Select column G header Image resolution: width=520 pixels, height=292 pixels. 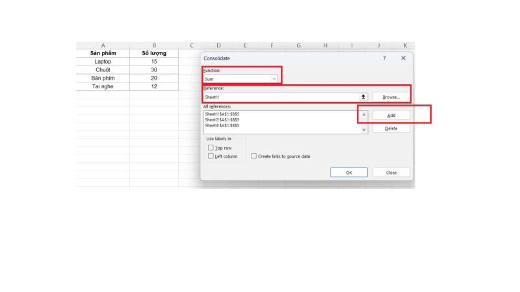pyautogui.click(x=298, y=45)
